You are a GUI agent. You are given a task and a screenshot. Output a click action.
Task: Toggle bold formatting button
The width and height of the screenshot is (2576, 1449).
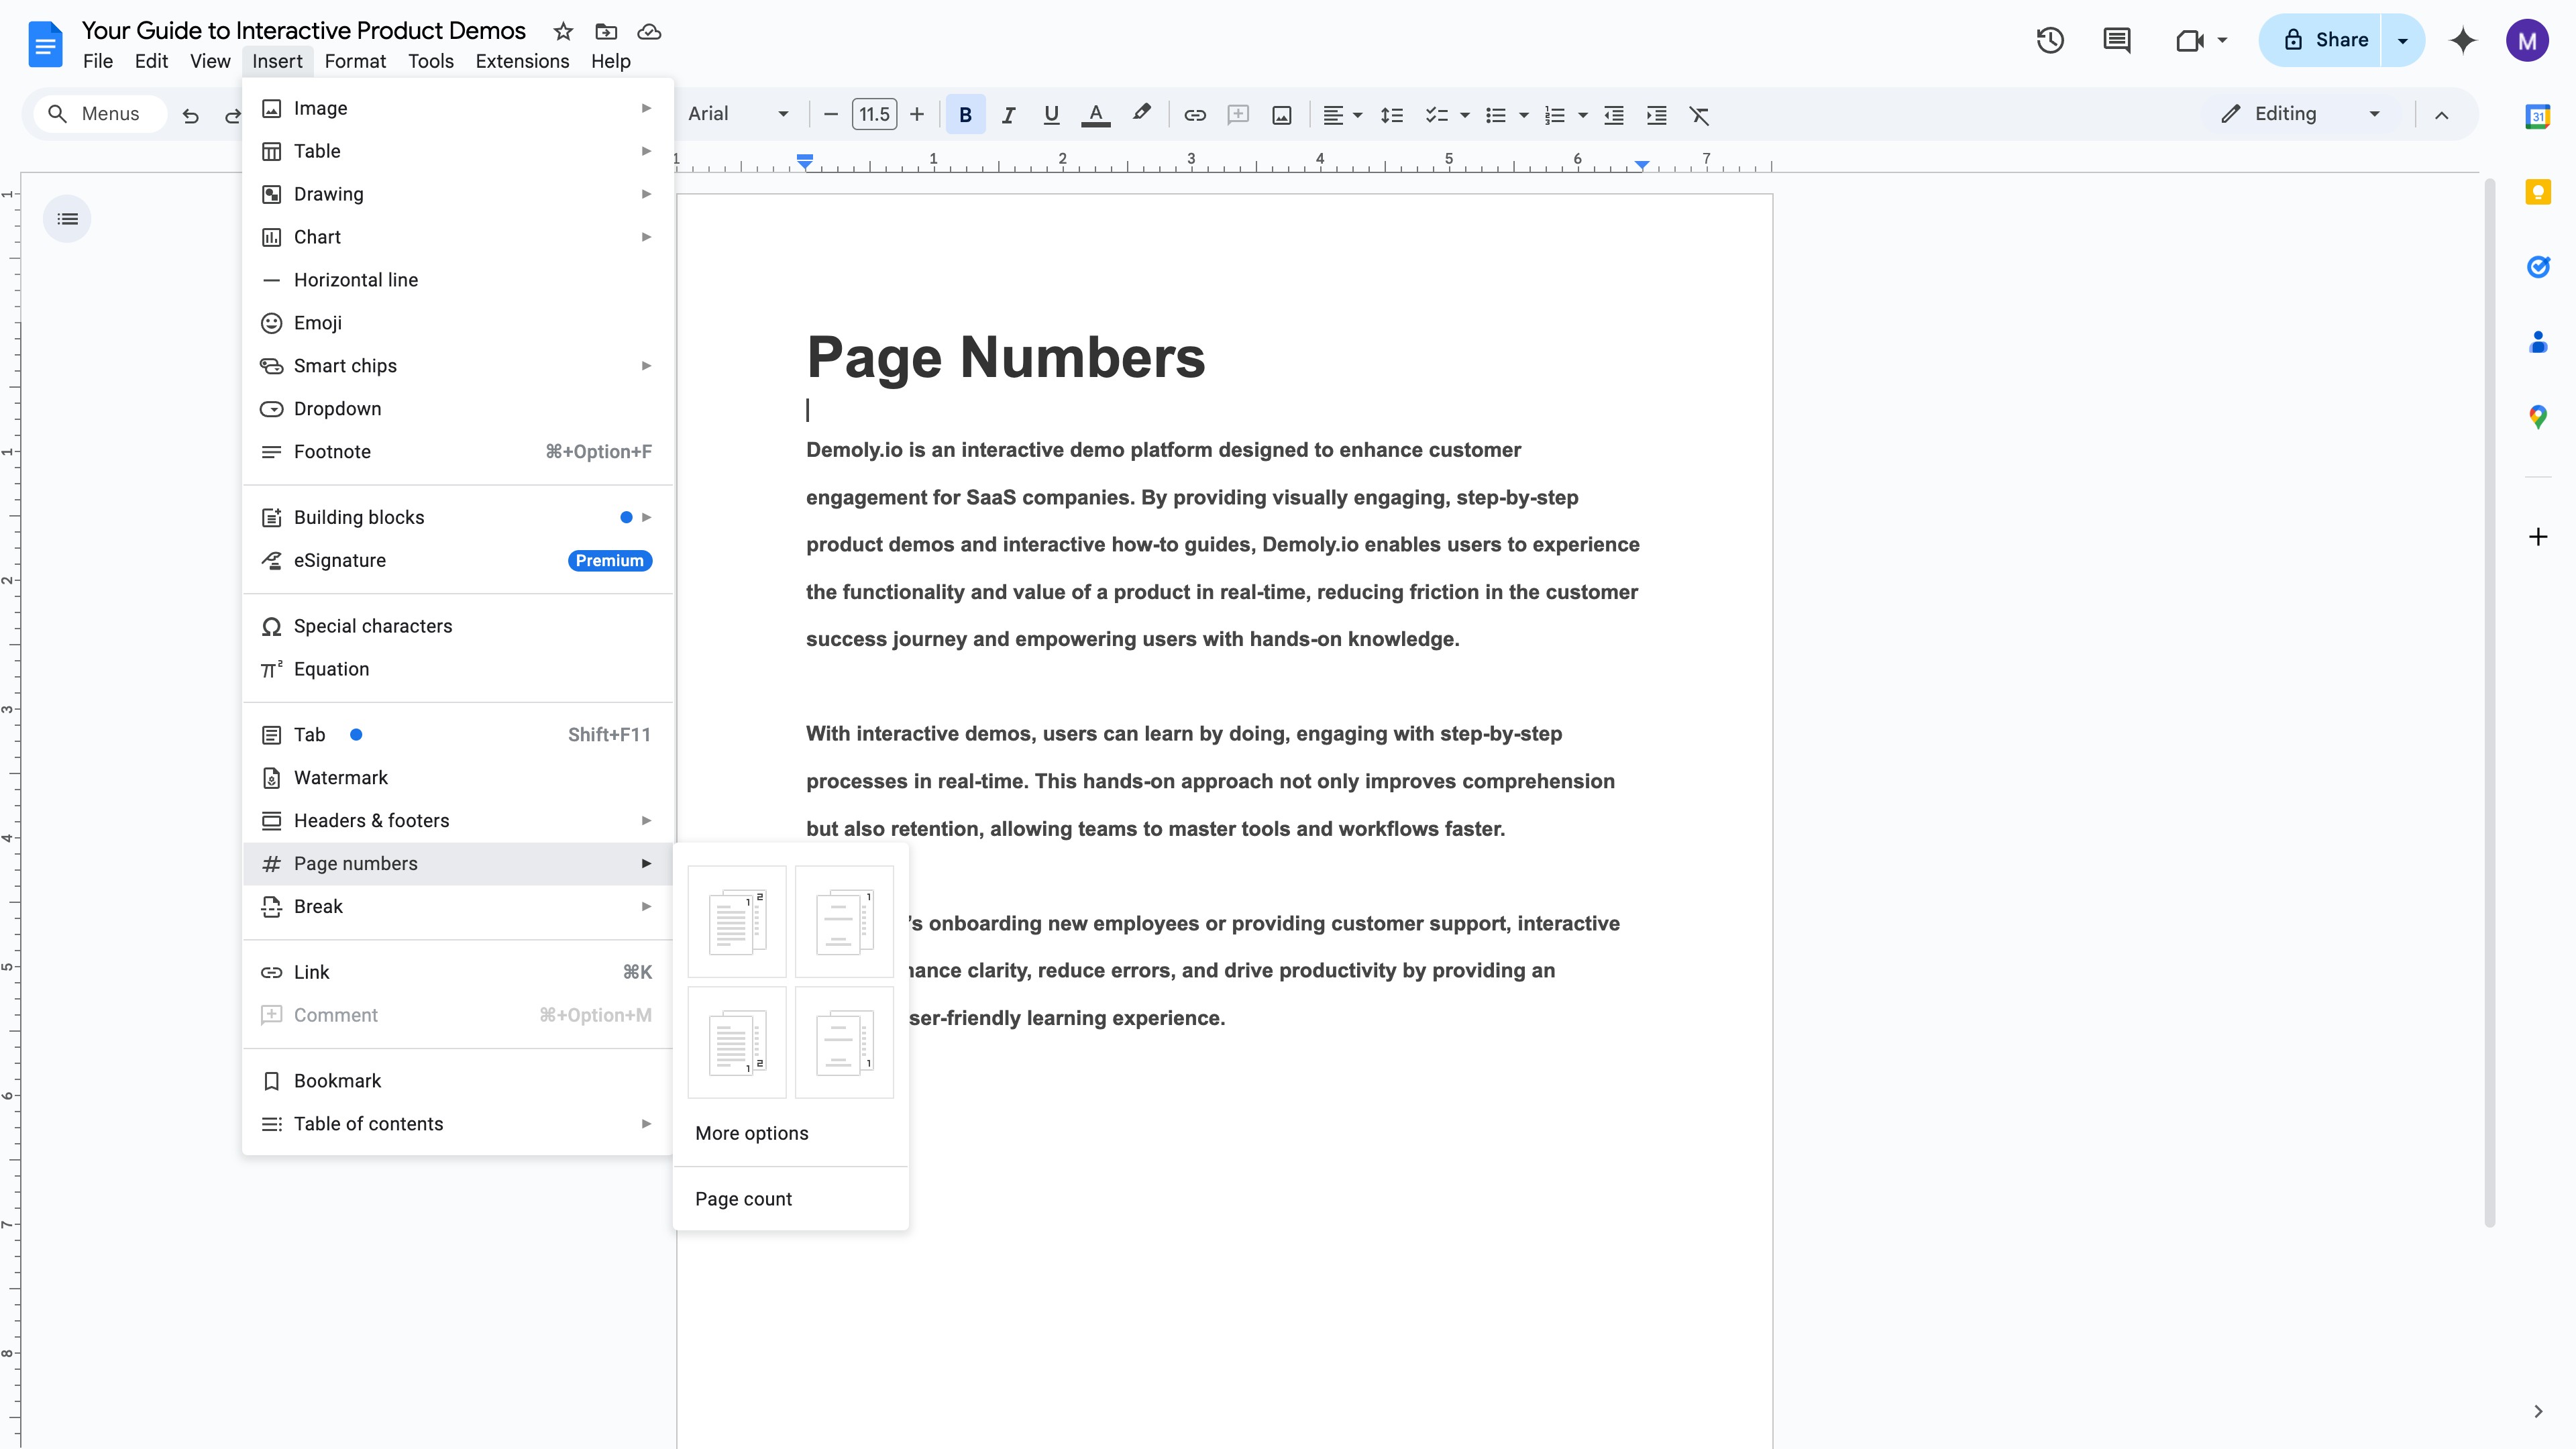tap(965, 115)
